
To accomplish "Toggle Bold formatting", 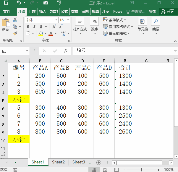I will pyautogui.click(x=28, y=27).
